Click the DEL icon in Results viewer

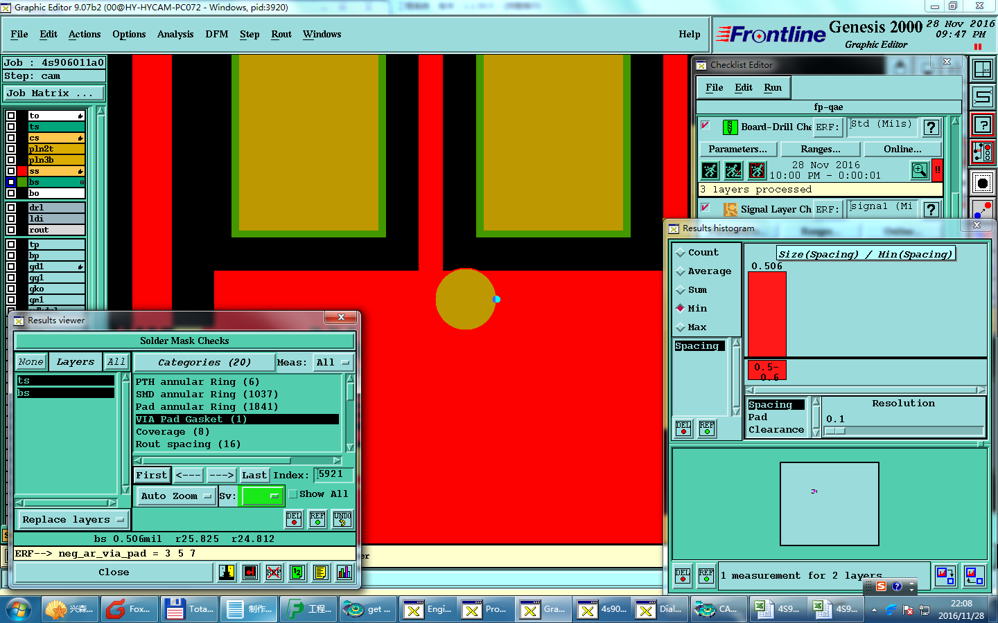pos(294,519)
